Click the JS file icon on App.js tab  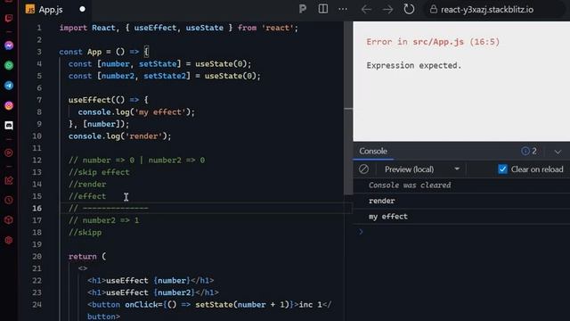click(x=30, y=9)
